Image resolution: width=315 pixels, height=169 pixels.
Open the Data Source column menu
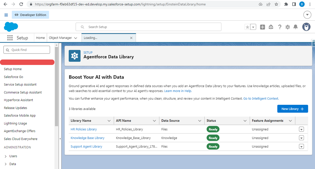coord(200,120)
